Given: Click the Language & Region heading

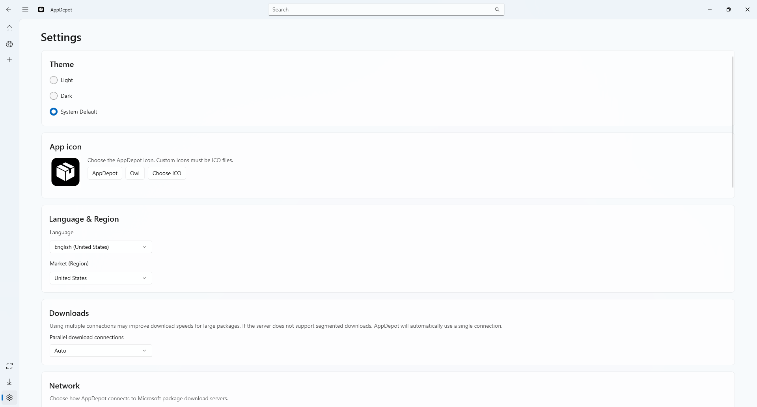Looking at the screenshot, I should 84,219.
